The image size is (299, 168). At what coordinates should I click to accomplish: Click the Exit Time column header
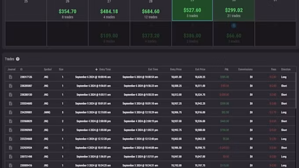point(153,69)
